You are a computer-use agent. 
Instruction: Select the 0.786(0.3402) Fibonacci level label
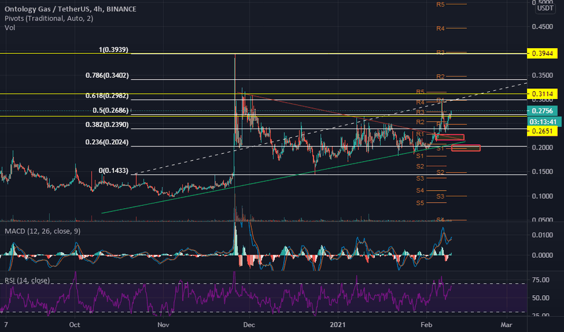point(107,75)
